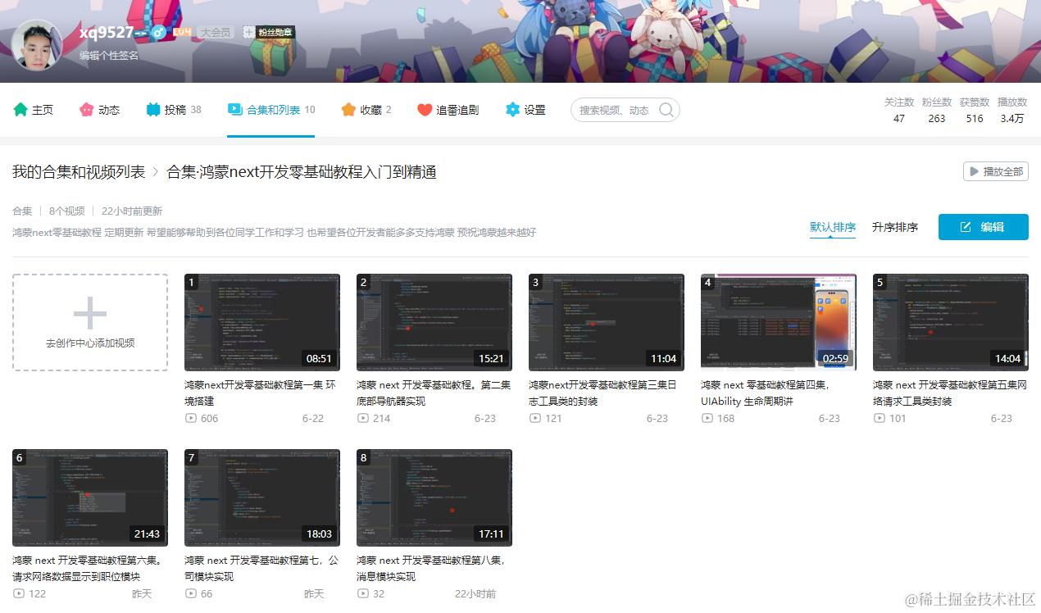The width and height of the screenshot is (1041, 613).
Task: Click collection title 合集·鸿蒙next开发零基础教程入门到精通
Action: [302, 172]
